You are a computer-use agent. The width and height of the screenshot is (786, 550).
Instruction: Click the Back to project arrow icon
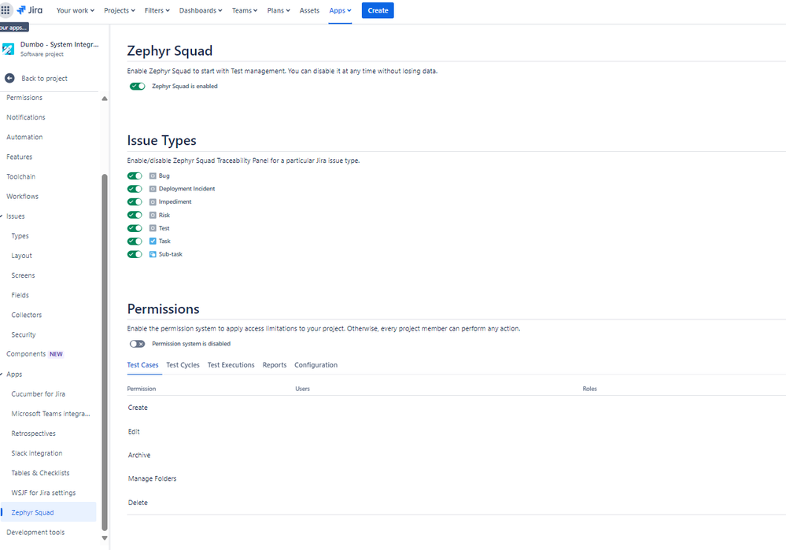point(9,78)
